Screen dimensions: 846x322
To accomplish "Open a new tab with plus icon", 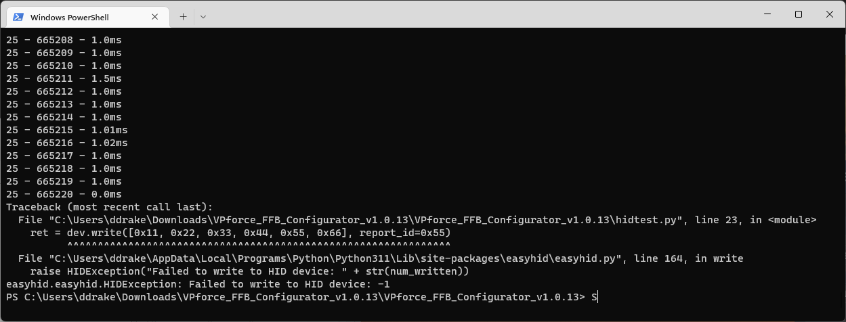I will 183,17.
